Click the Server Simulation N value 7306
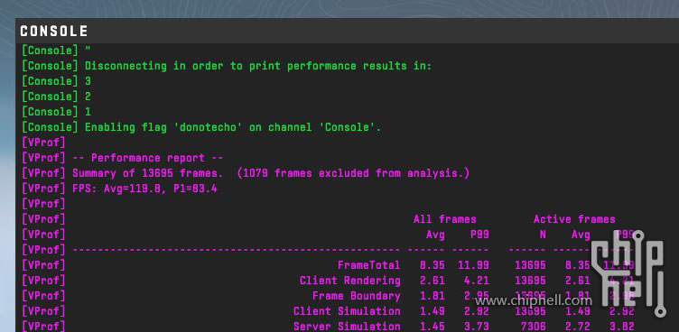 tap(534, 327)
